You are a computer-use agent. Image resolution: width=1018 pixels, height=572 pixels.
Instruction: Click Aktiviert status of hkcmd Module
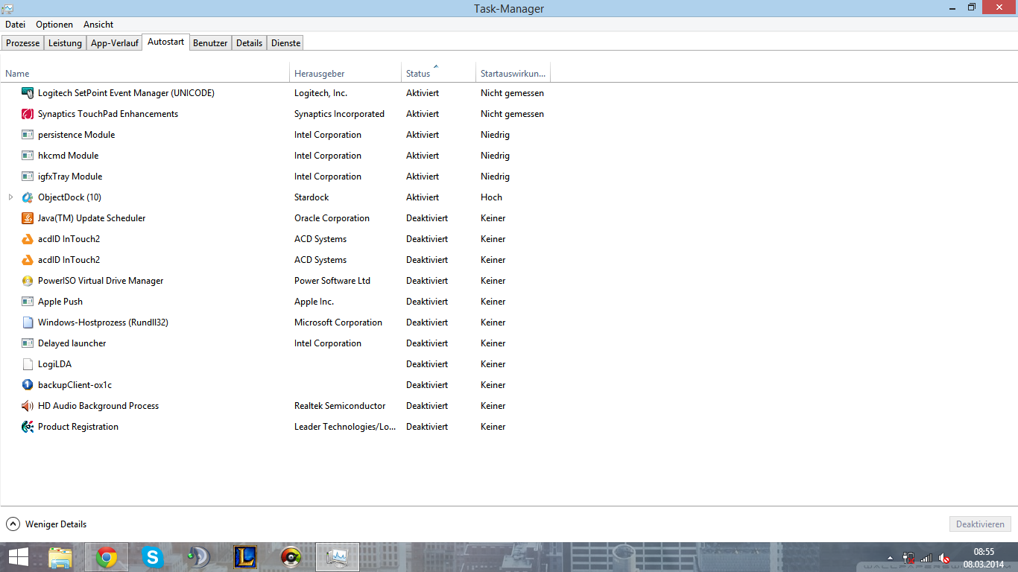coord(423,156)
